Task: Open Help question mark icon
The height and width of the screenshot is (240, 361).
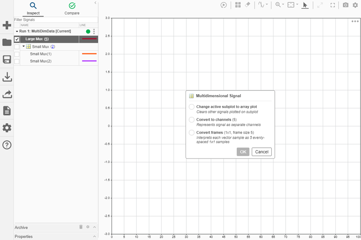Action: point(7,145)
